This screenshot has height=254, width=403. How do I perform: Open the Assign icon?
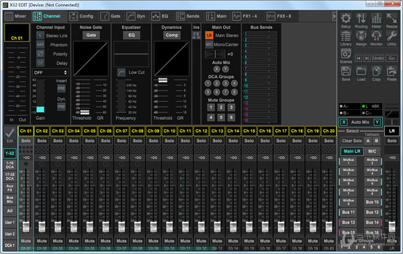[361, 36]
